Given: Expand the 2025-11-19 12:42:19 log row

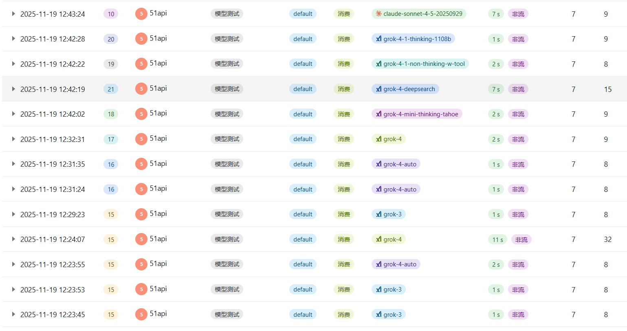Looking at the screenshot, I should pos(13,89).
